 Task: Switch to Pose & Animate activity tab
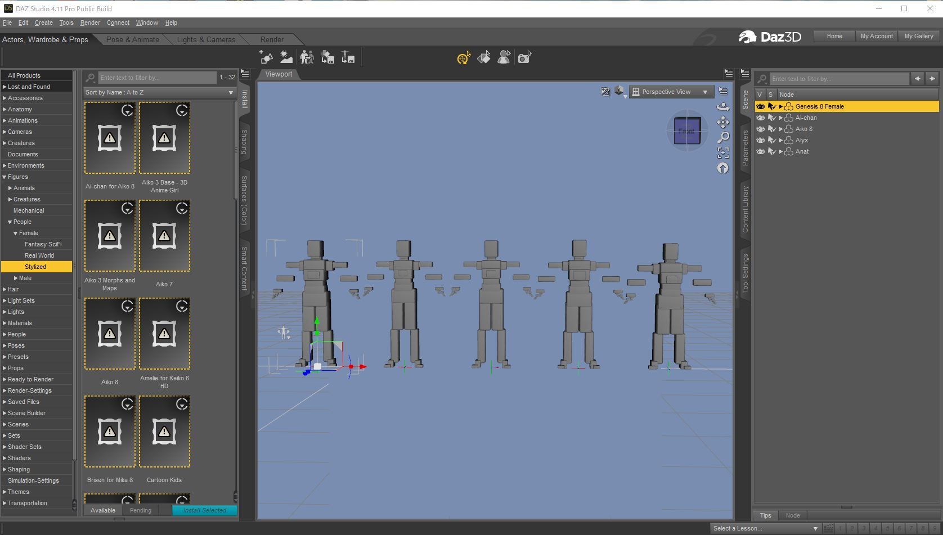click(x=132, y=39)
